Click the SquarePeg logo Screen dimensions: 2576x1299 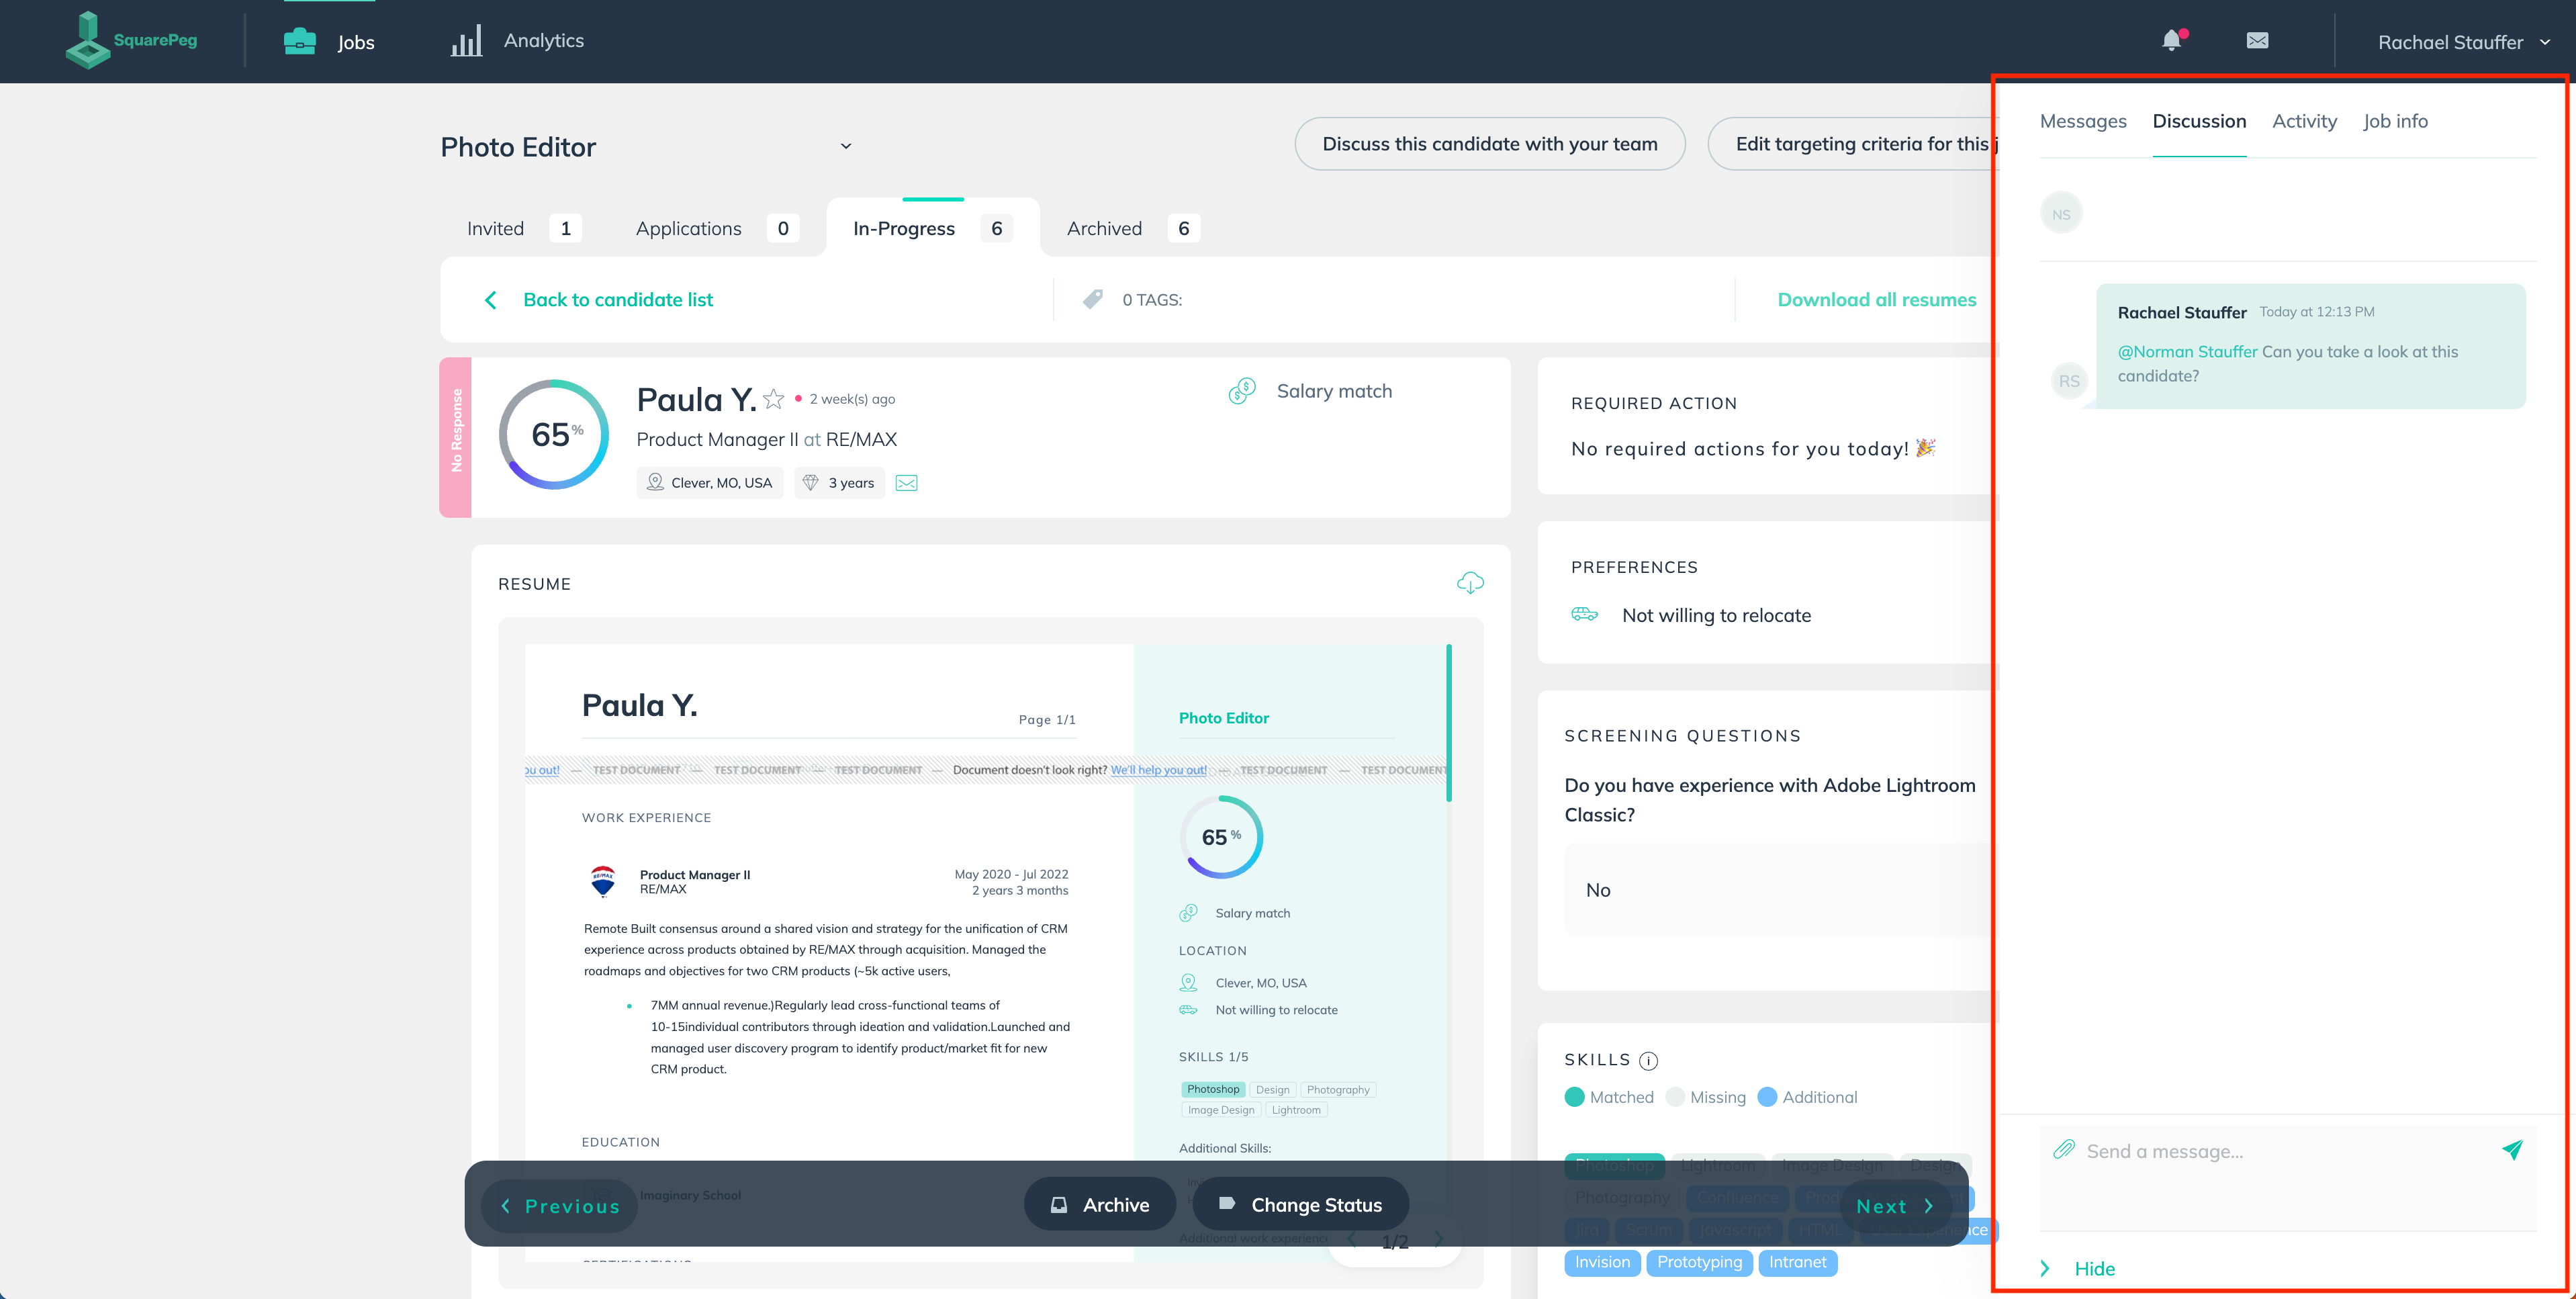coord(131,40)
